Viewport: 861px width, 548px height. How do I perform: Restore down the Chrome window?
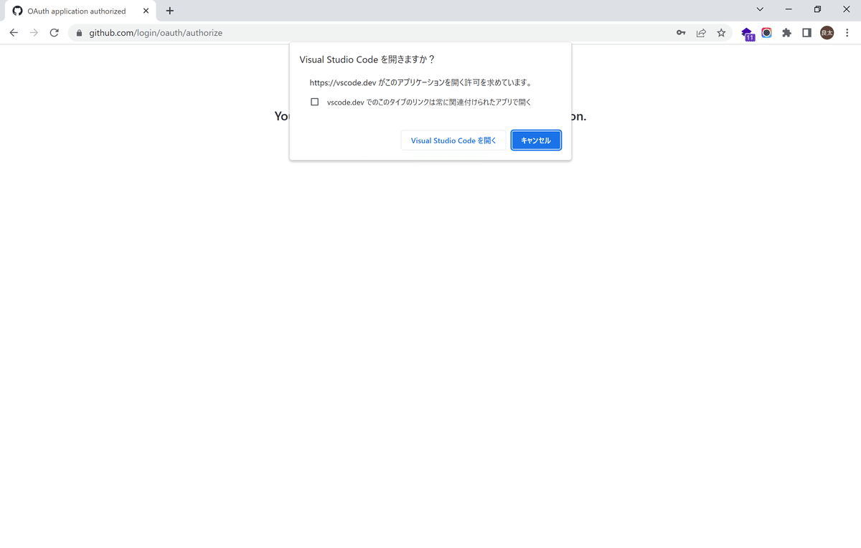tap(817, 9)
